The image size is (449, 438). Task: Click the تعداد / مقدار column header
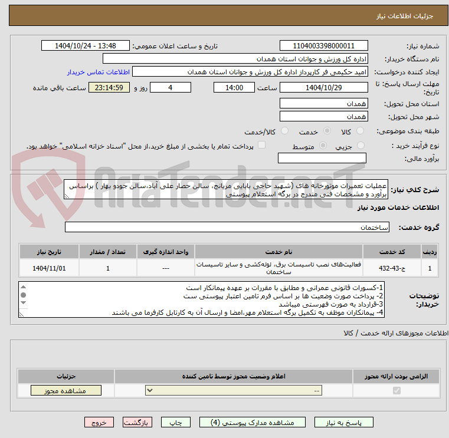tap(107, 252)
